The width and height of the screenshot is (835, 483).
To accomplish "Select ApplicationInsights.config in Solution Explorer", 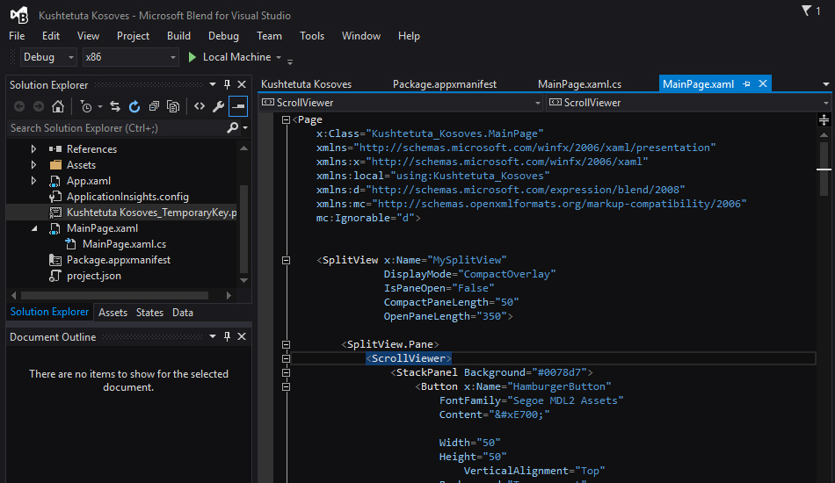I will tap(127, 197).
